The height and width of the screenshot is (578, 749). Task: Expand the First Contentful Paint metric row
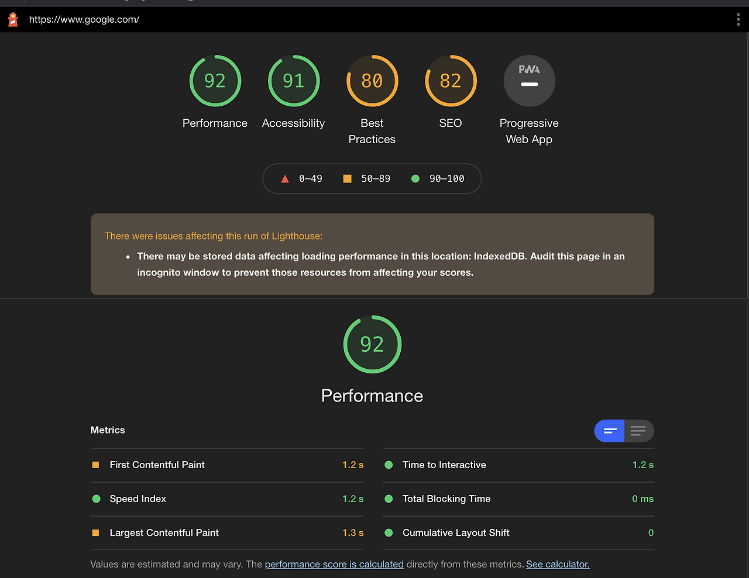pyautogui.click(x=227, y=465)
